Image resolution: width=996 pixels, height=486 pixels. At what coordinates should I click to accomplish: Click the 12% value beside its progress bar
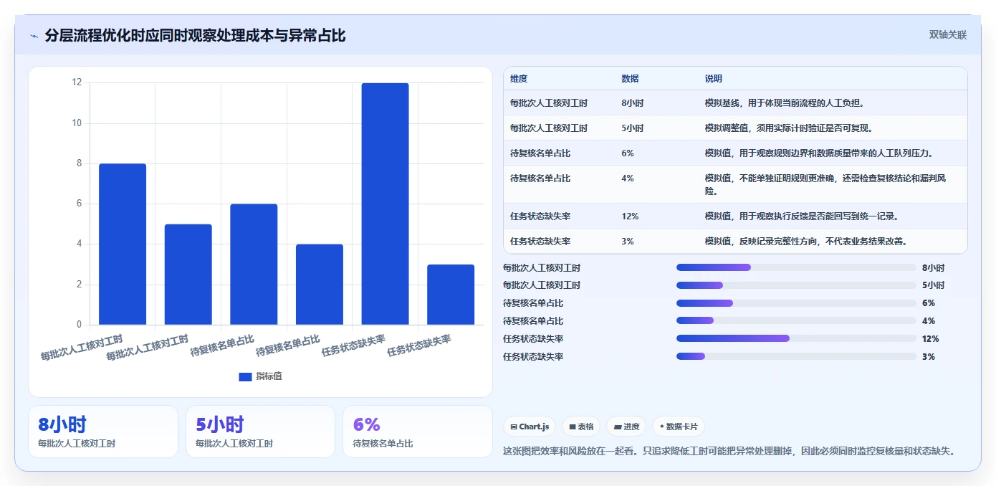point(931,339)
